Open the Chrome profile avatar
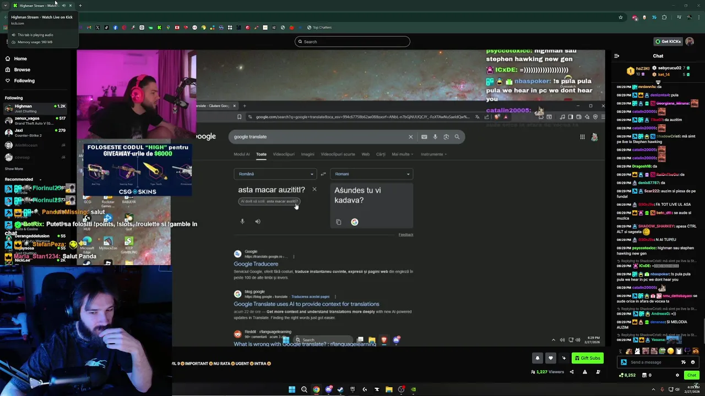Image resolution: width=705 pixels, height=396 pixels. tap(690, 17)
